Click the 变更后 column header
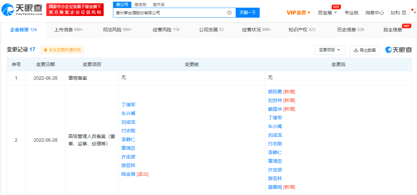The image size is (417, 195). [x=338, y=64]
